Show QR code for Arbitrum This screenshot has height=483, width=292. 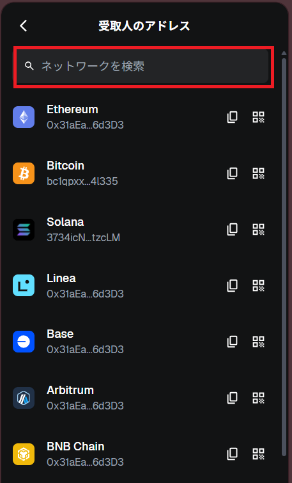tap(259, 398)
